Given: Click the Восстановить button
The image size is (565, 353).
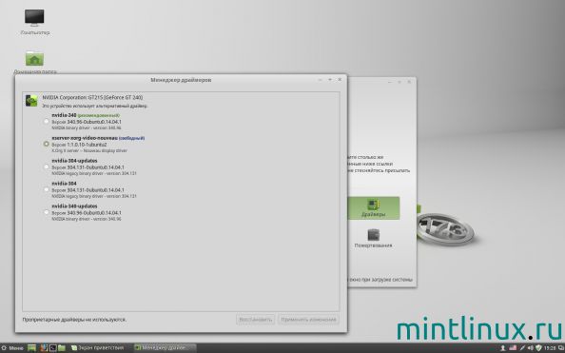Looking at the screenshot, I should pyautogui.click(x=256, y=320).
